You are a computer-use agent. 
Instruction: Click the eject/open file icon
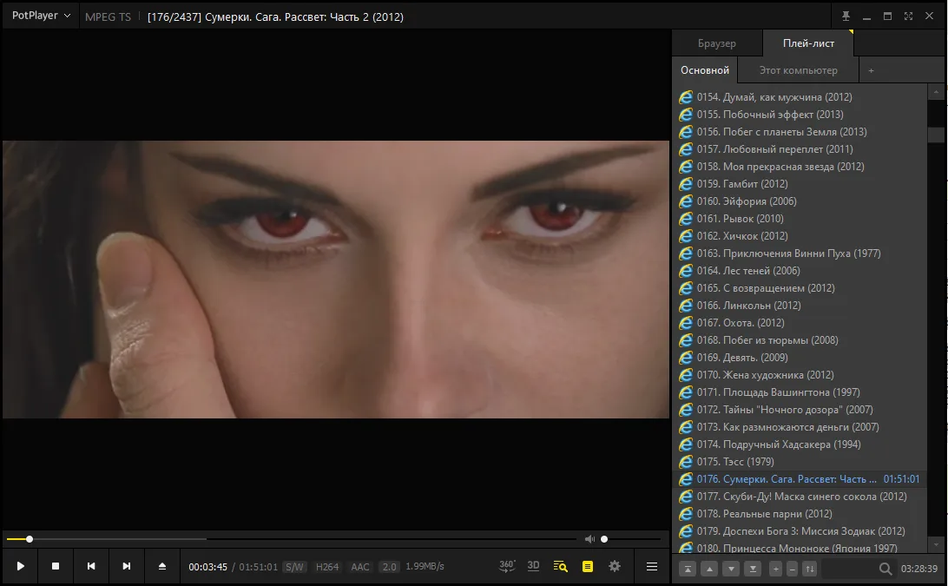coord(162,567)
